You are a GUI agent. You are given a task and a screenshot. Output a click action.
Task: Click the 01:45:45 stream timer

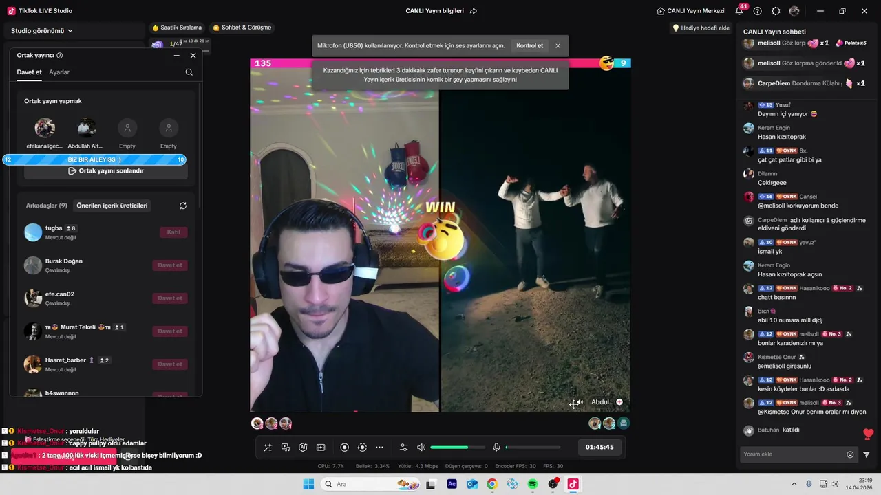pos(599,447)
